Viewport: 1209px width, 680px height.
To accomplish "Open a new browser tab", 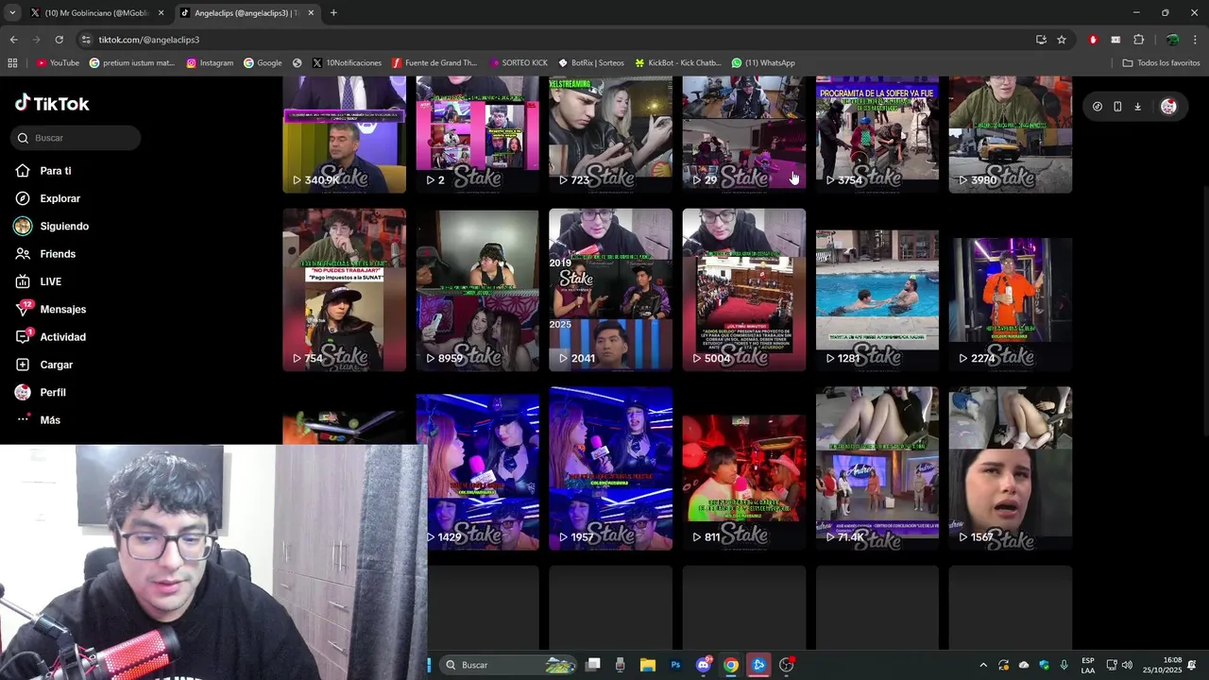I will [333, 12].
